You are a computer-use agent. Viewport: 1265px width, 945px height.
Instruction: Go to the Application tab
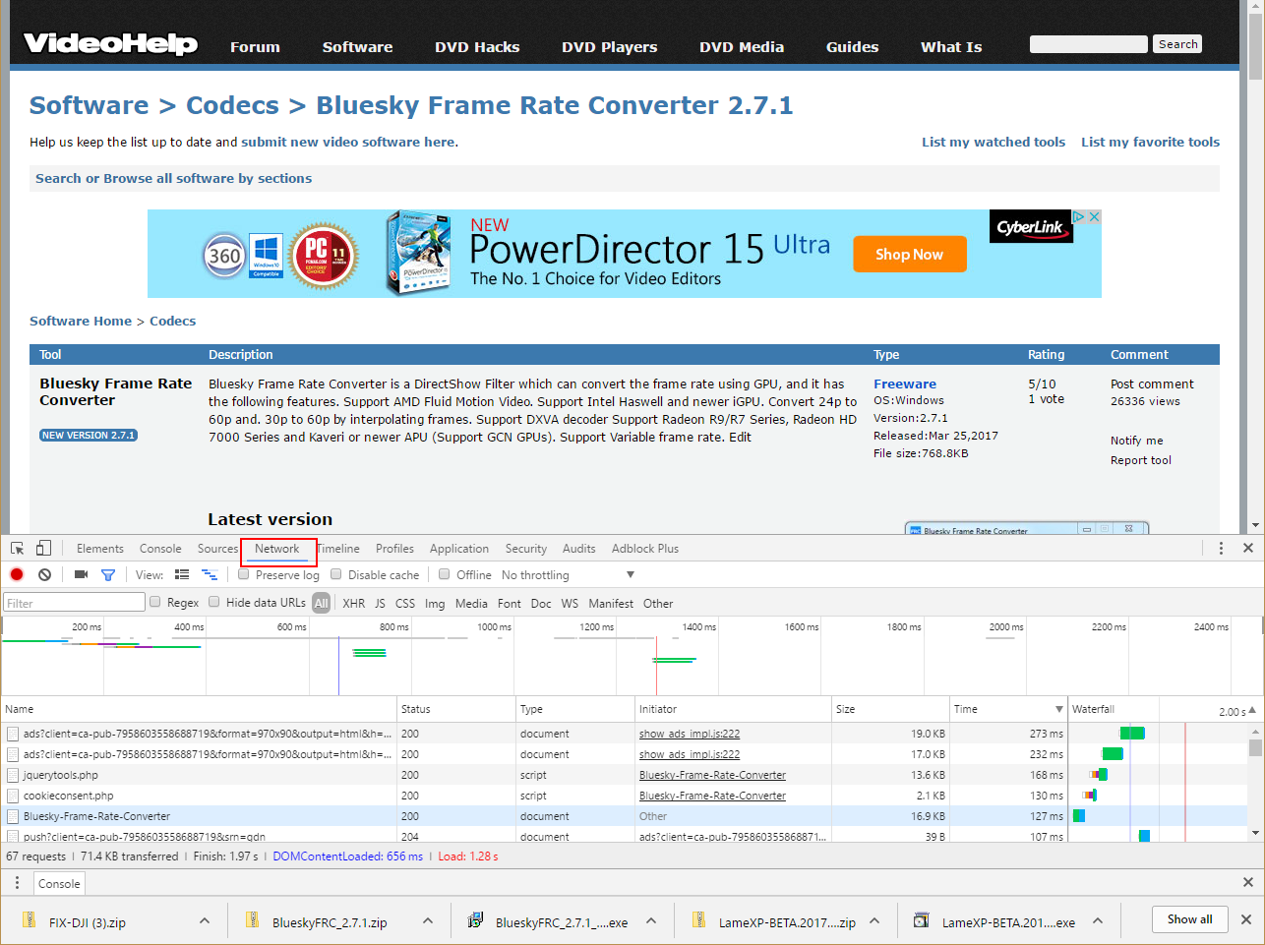pos(459,549)
